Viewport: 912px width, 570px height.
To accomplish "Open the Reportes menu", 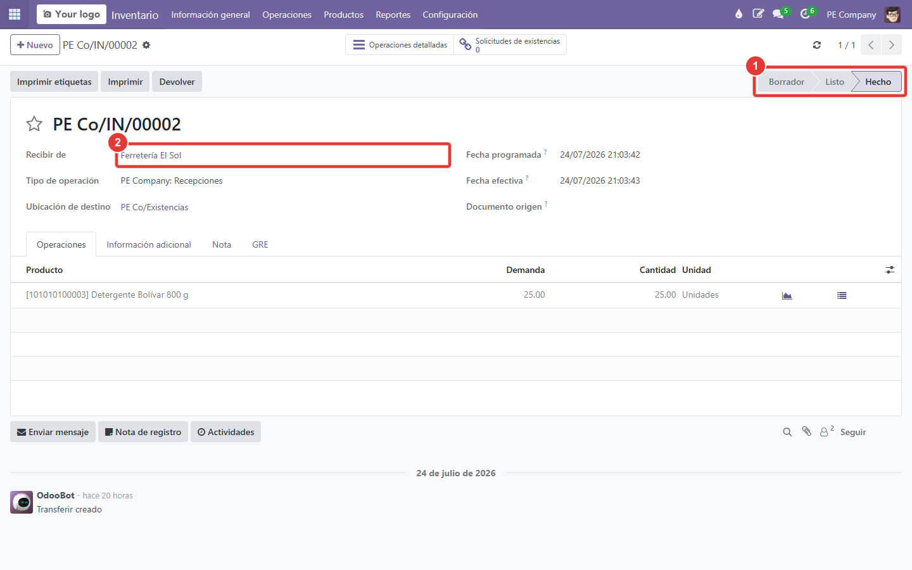I will pos(393,15).
